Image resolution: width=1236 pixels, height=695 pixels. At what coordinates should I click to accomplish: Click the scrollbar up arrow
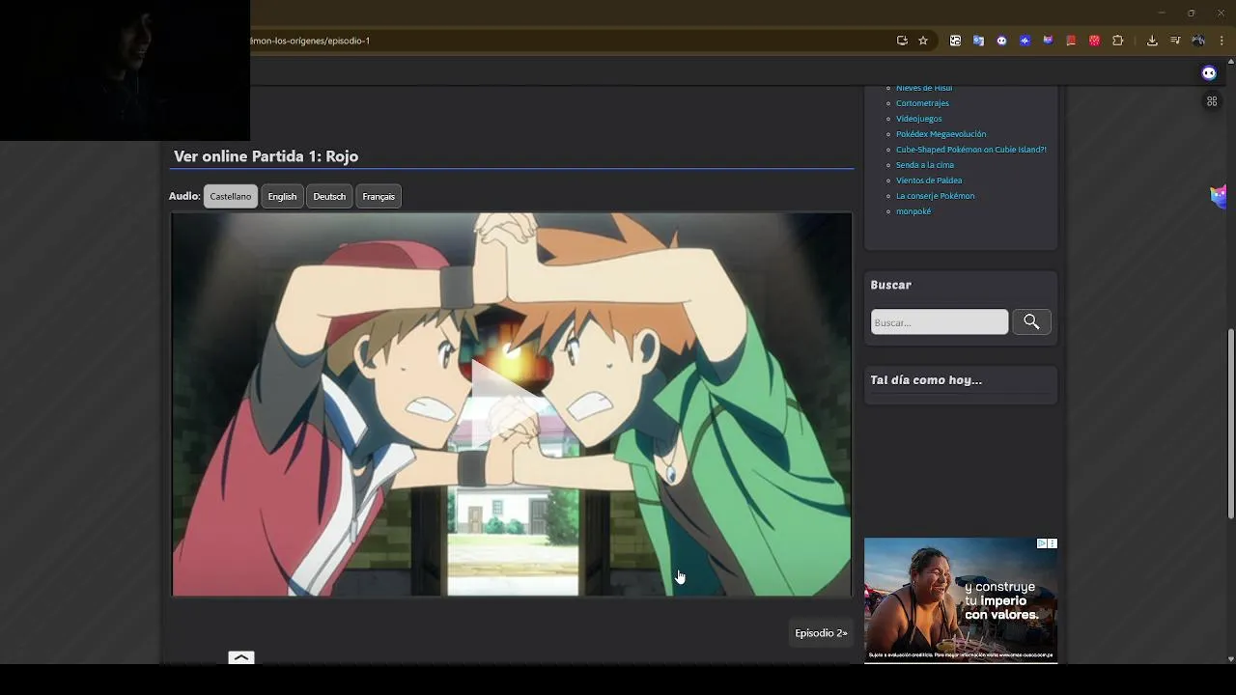click(1230, 62)
